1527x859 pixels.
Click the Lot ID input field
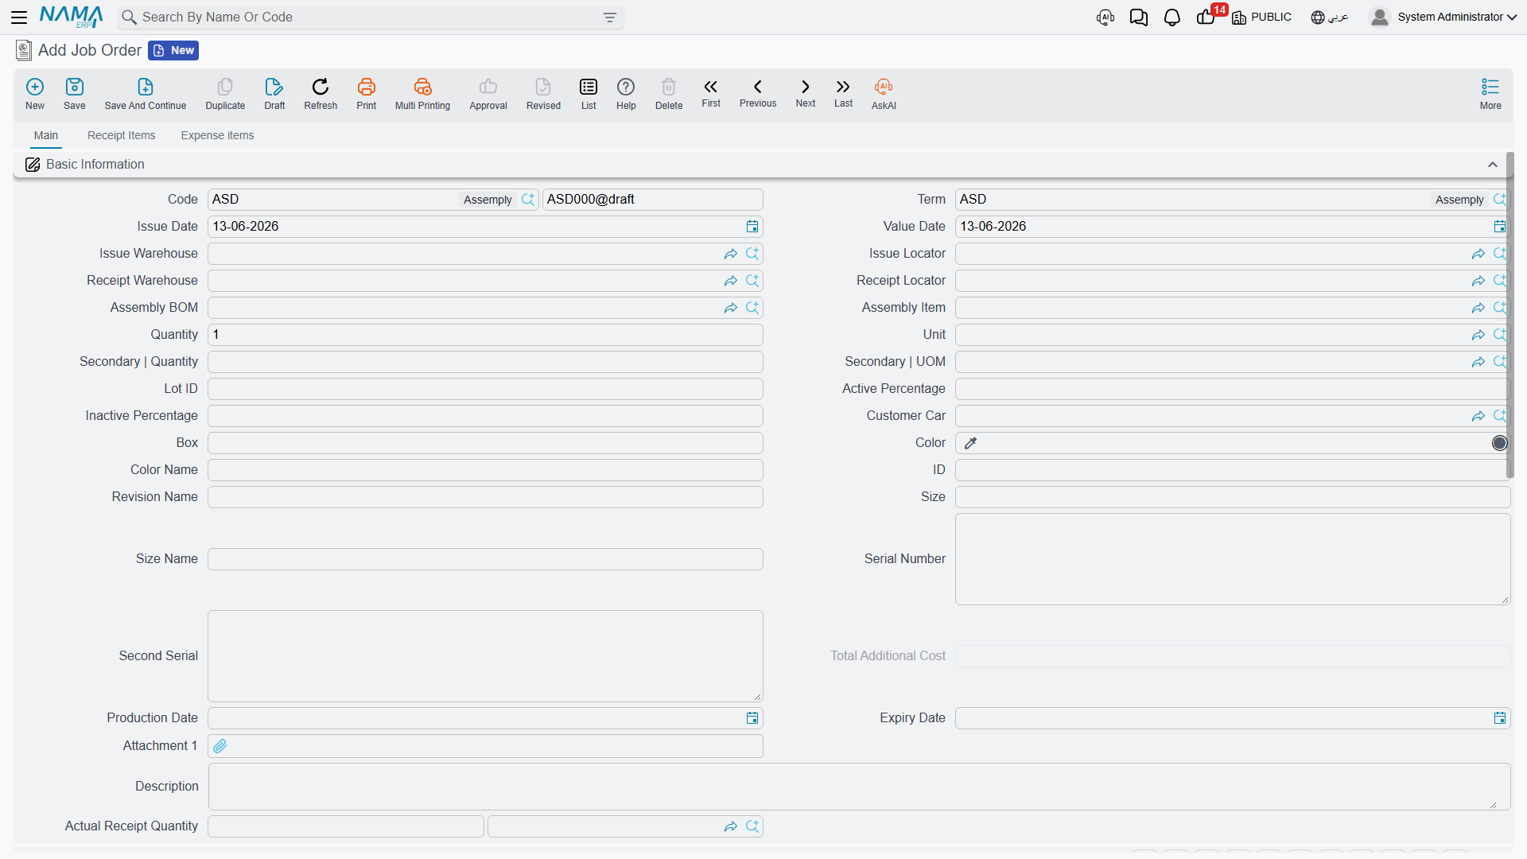[485, 389]
